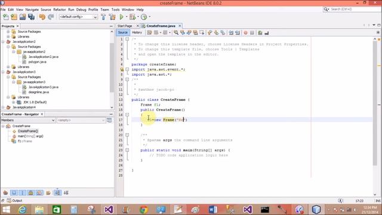The image size is (382, 215).
Task: Click the Toggle Rectangular Selection editor icon
Action: 202,33
